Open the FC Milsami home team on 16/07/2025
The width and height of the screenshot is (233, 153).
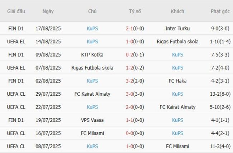click(92, 133)
